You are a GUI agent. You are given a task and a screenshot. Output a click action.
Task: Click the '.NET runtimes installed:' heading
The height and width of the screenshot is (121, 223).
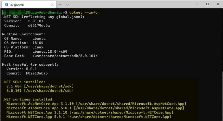pos(28,99)
